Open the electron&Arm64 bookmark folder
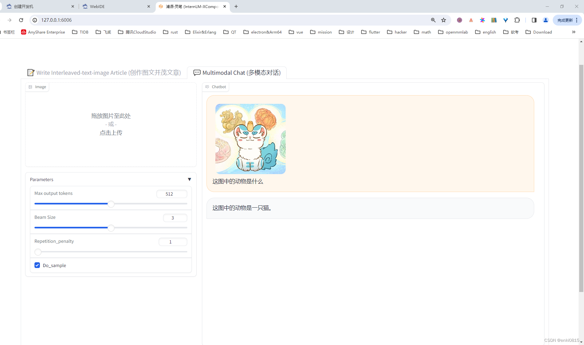This screenshot has width=584, height=345. pos(263,32)
